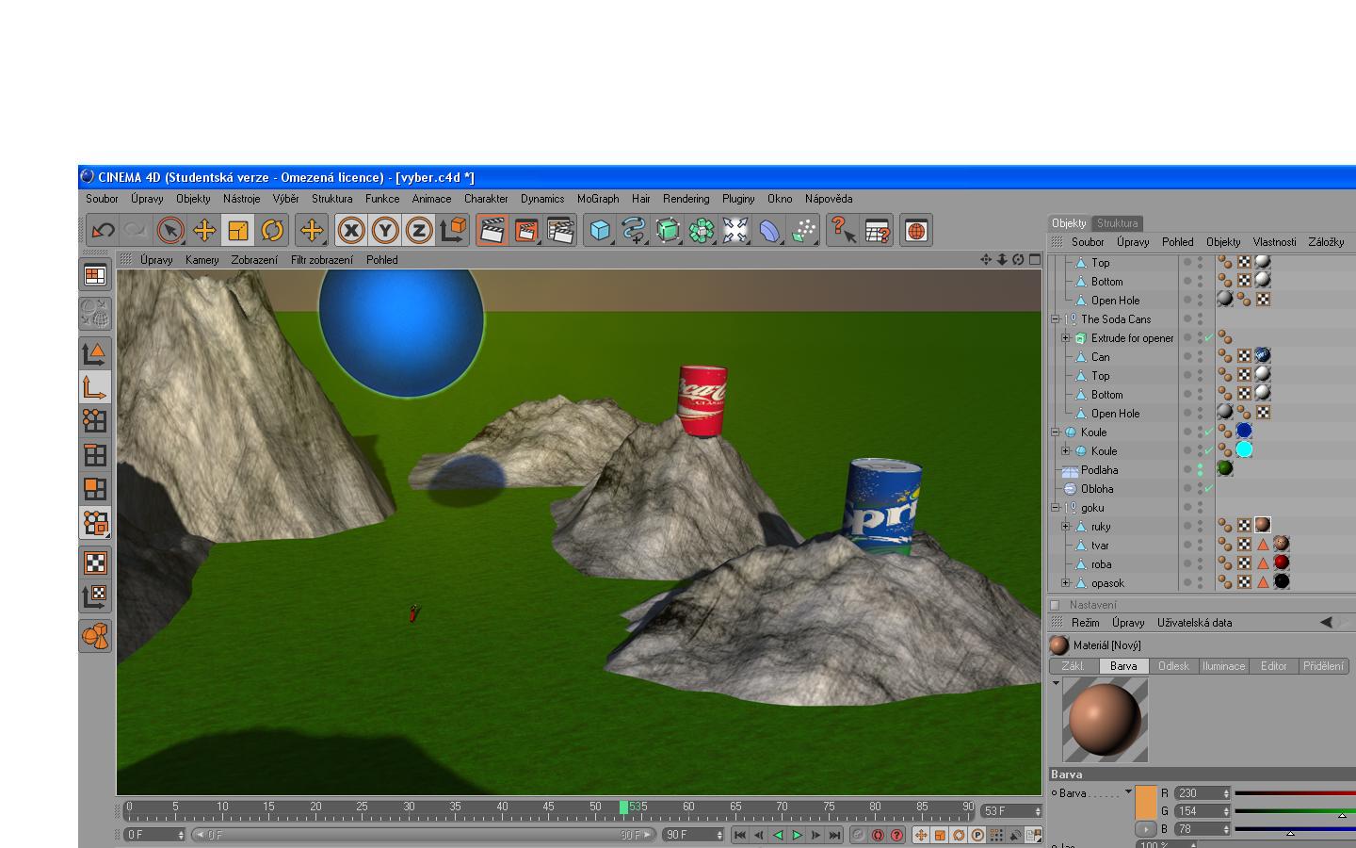Viewport: 1356px width, 848px height.
Task: Open the MoGraph menu
Action: [598, 199]
